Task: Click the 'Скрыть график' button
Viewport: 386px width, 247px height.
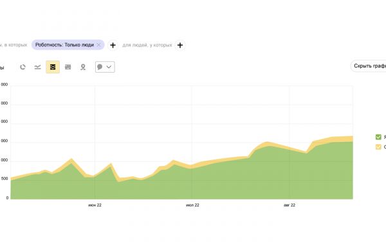Action: 368,66
